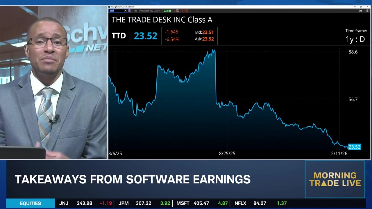This screenshot has width=372, height=209.
Task: Click the large TTD ticker label
Action: pyautogui.click(x=119, y=36)
